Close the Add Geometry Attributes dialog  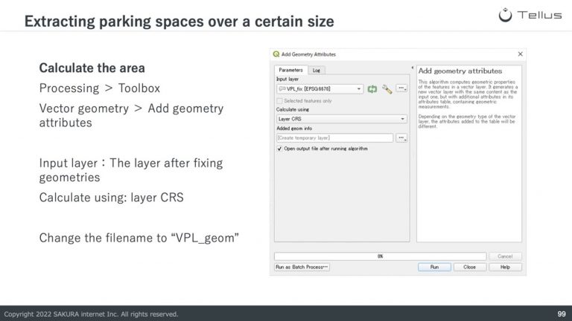(520, 54)
